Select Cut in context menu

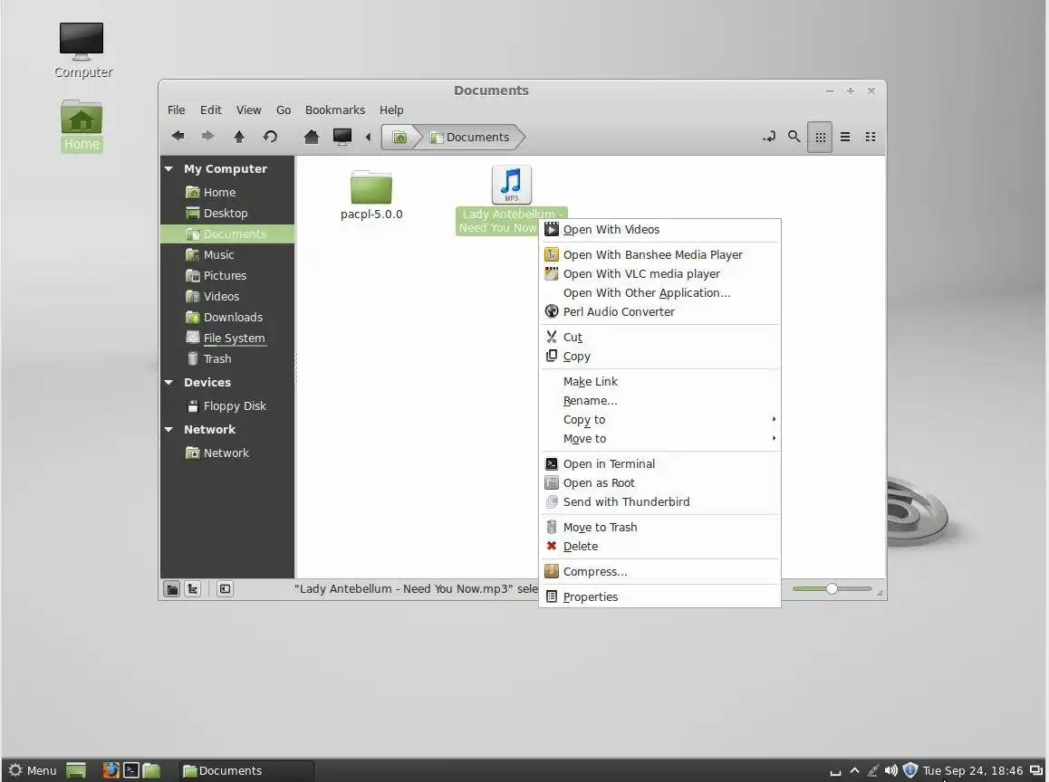pyautogui.click(x=659, y=337)
